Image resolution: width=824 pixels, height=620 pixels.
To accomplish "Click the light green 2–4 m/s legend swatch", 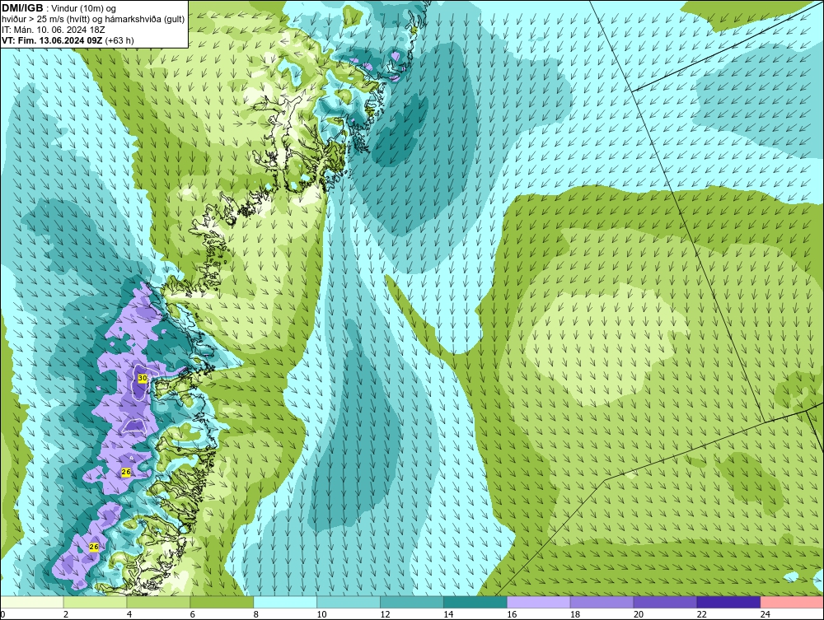I will (95, 602).
